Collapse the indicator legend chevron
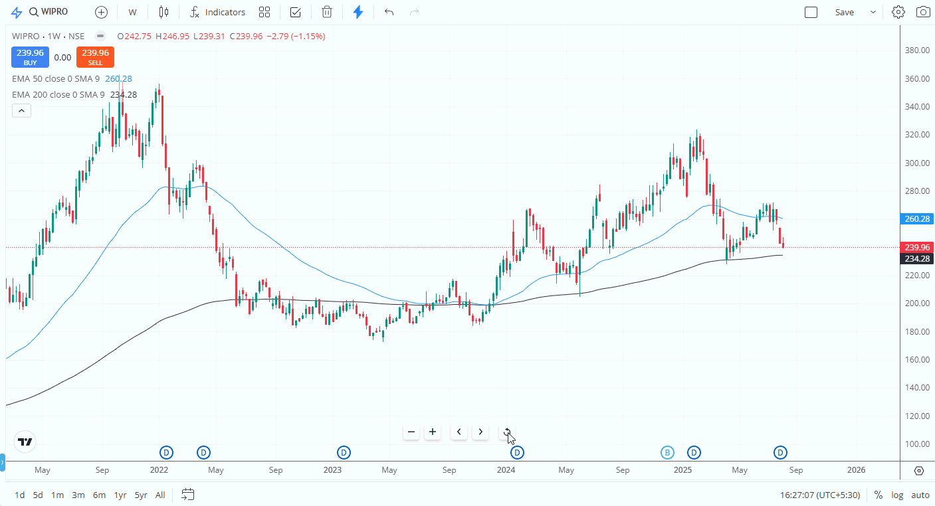Screen dimensions: 935x506 click(x=21, y=111)
